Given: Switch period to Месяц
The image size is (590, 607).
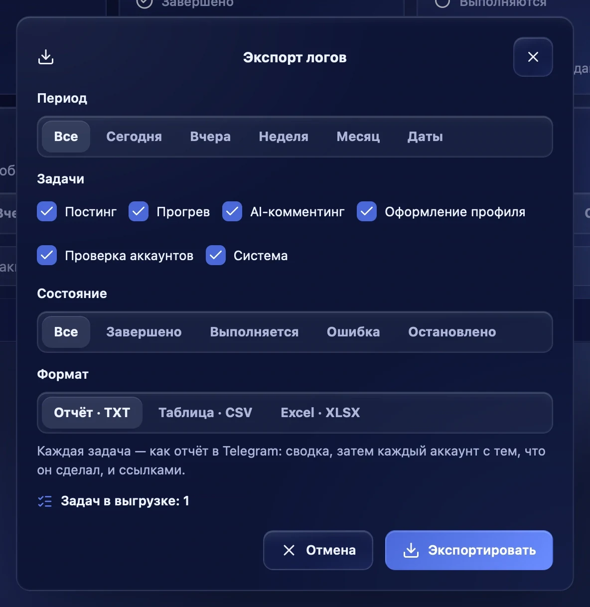Looking at the screenshot, I should tap(358, 137).
